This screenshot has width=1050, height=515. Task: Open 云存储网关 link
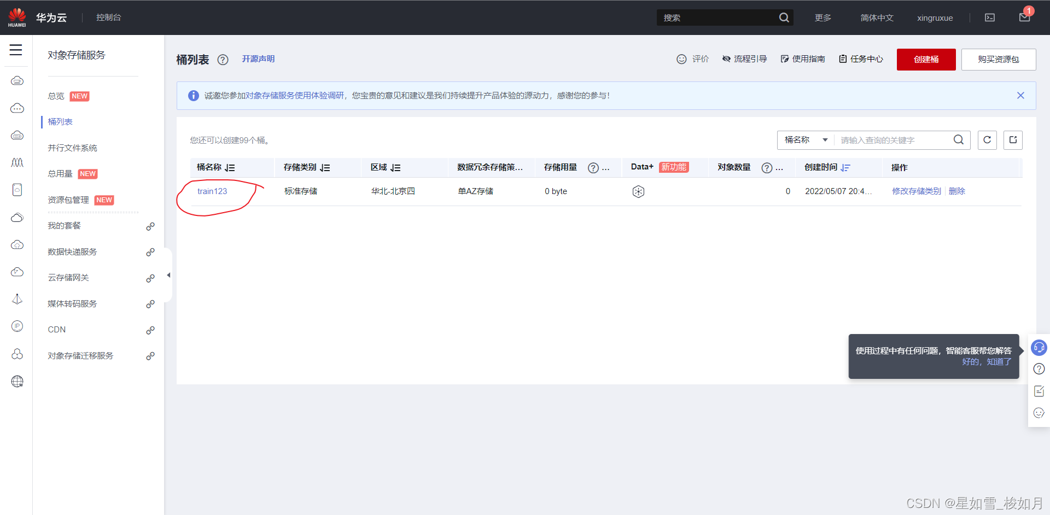68,278
